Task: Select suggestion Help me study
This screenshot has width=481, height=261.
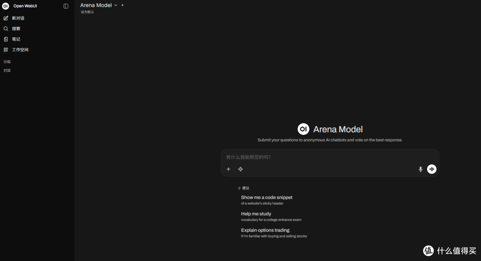Action: [271, 216]
